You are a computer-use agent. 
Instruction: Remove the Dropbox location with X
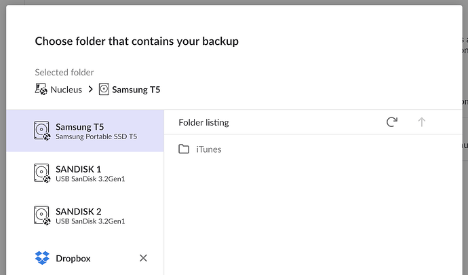tap(143, 258)
